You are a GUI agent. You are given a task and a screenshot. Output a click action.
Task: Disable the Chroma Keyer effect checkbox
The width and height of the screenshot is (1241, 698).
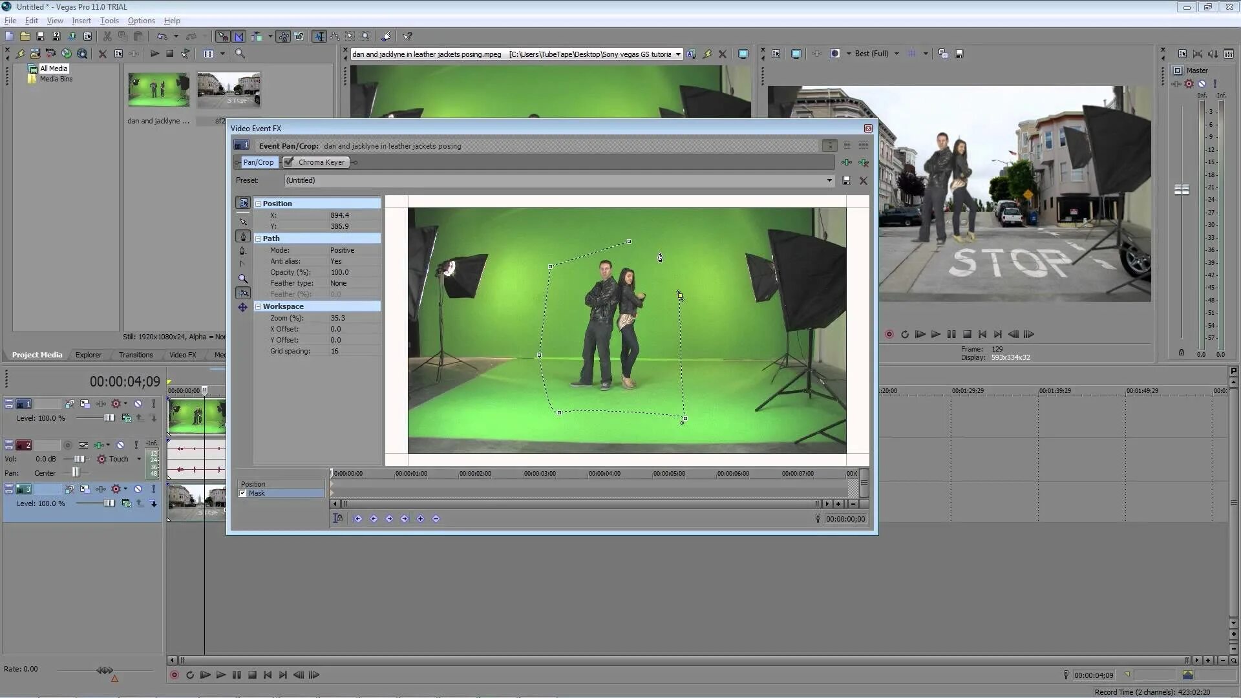288,162
